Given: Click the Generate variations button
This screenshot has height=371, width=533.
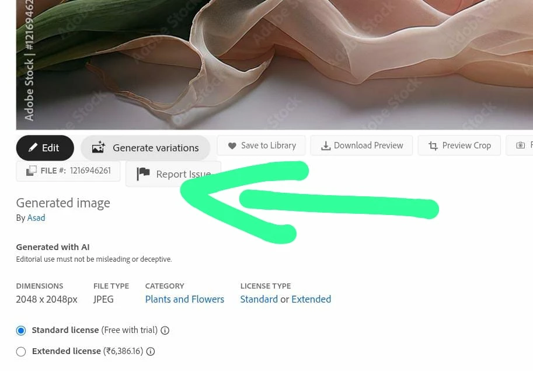Looking at the screenshot, I should (145, 148).
